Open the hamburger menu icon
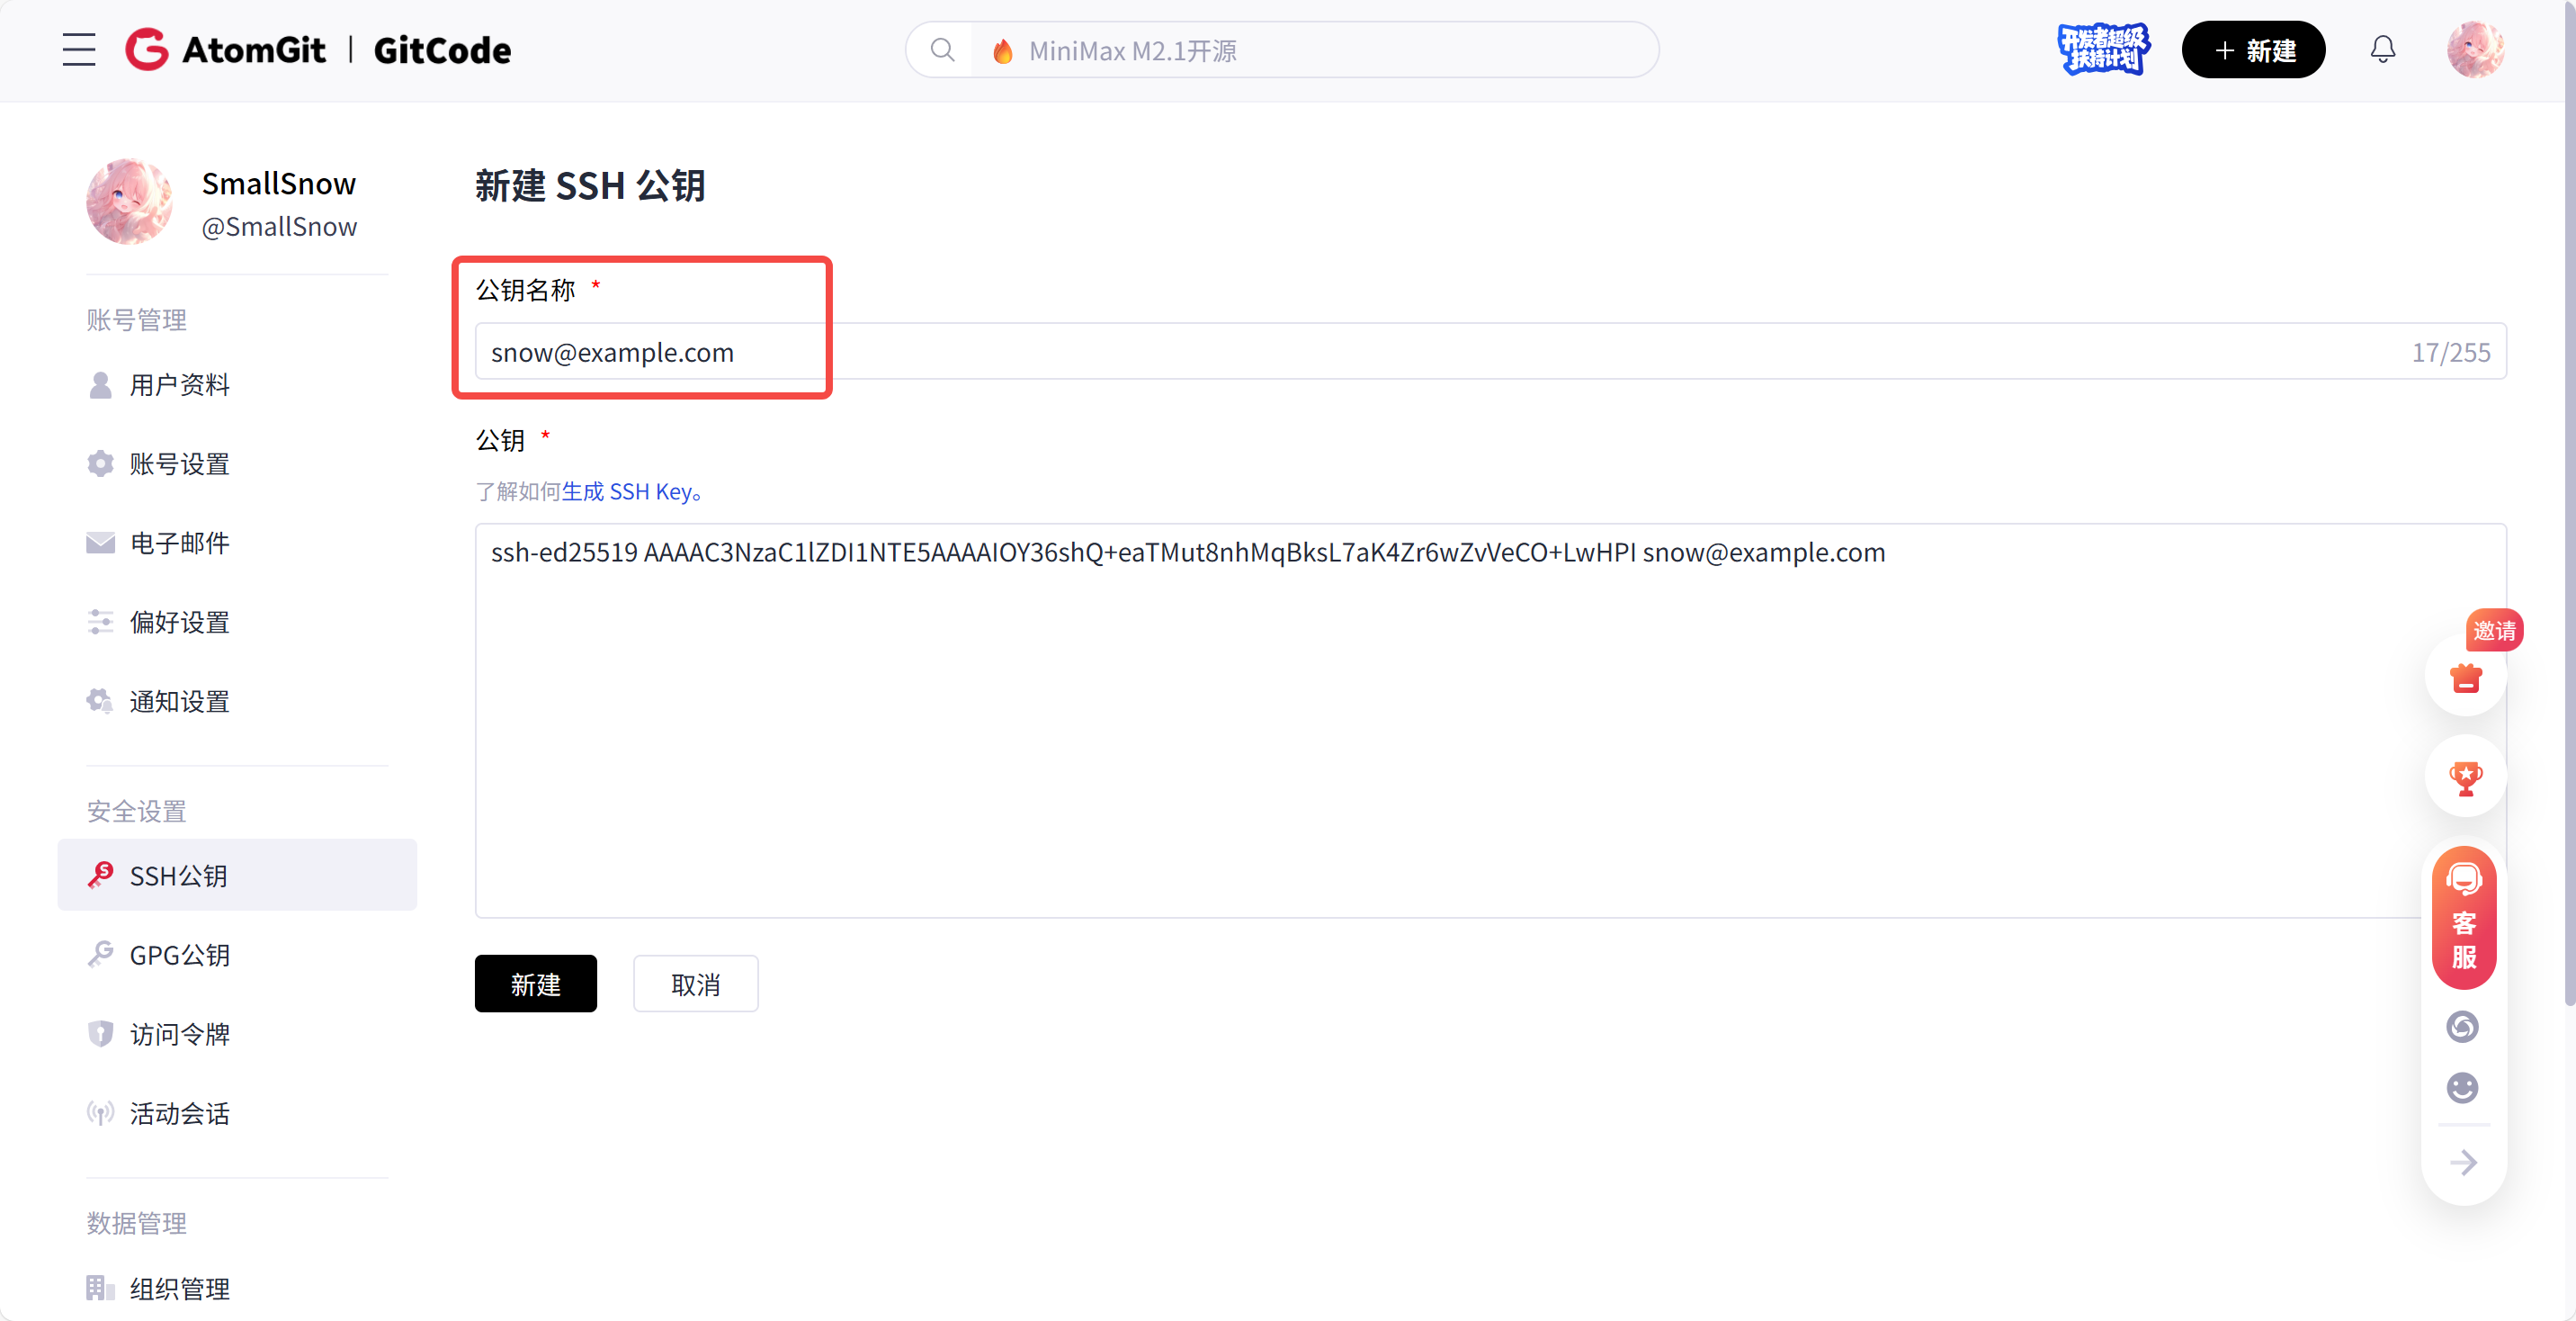 [79, 50]
